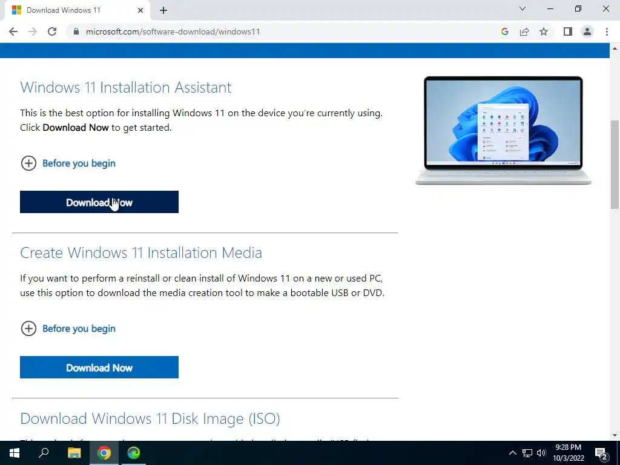Click the browser forward arrow

pyautogui.click(x=33, y=31)
